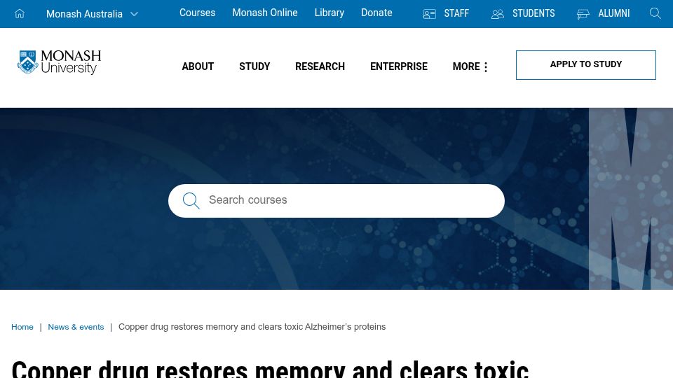Image resolution: width=673 pixels, height=378 pixels.
Task: Open News & events breadcrumb
Action: point(76,327)
